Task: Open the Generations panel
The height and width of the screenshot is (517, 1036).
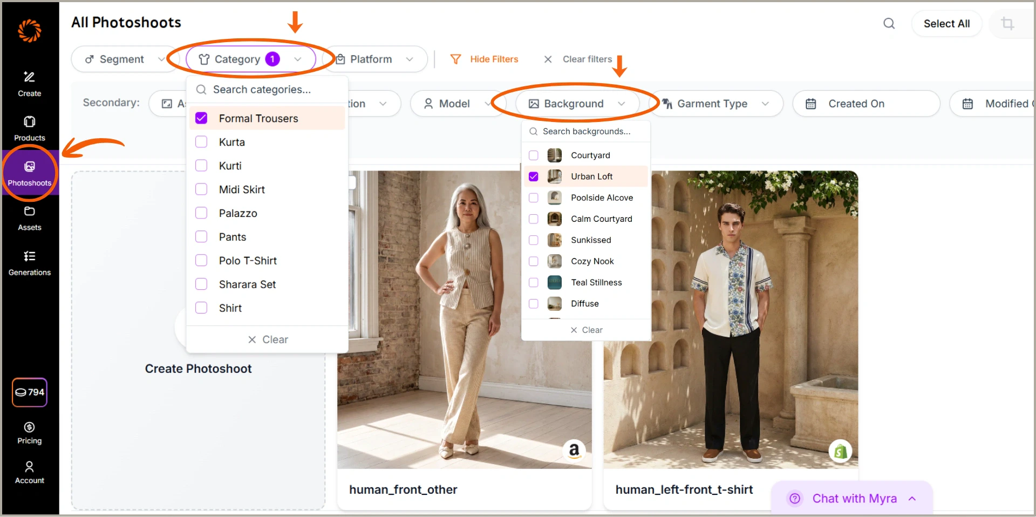Action: [x=30, y=263]
